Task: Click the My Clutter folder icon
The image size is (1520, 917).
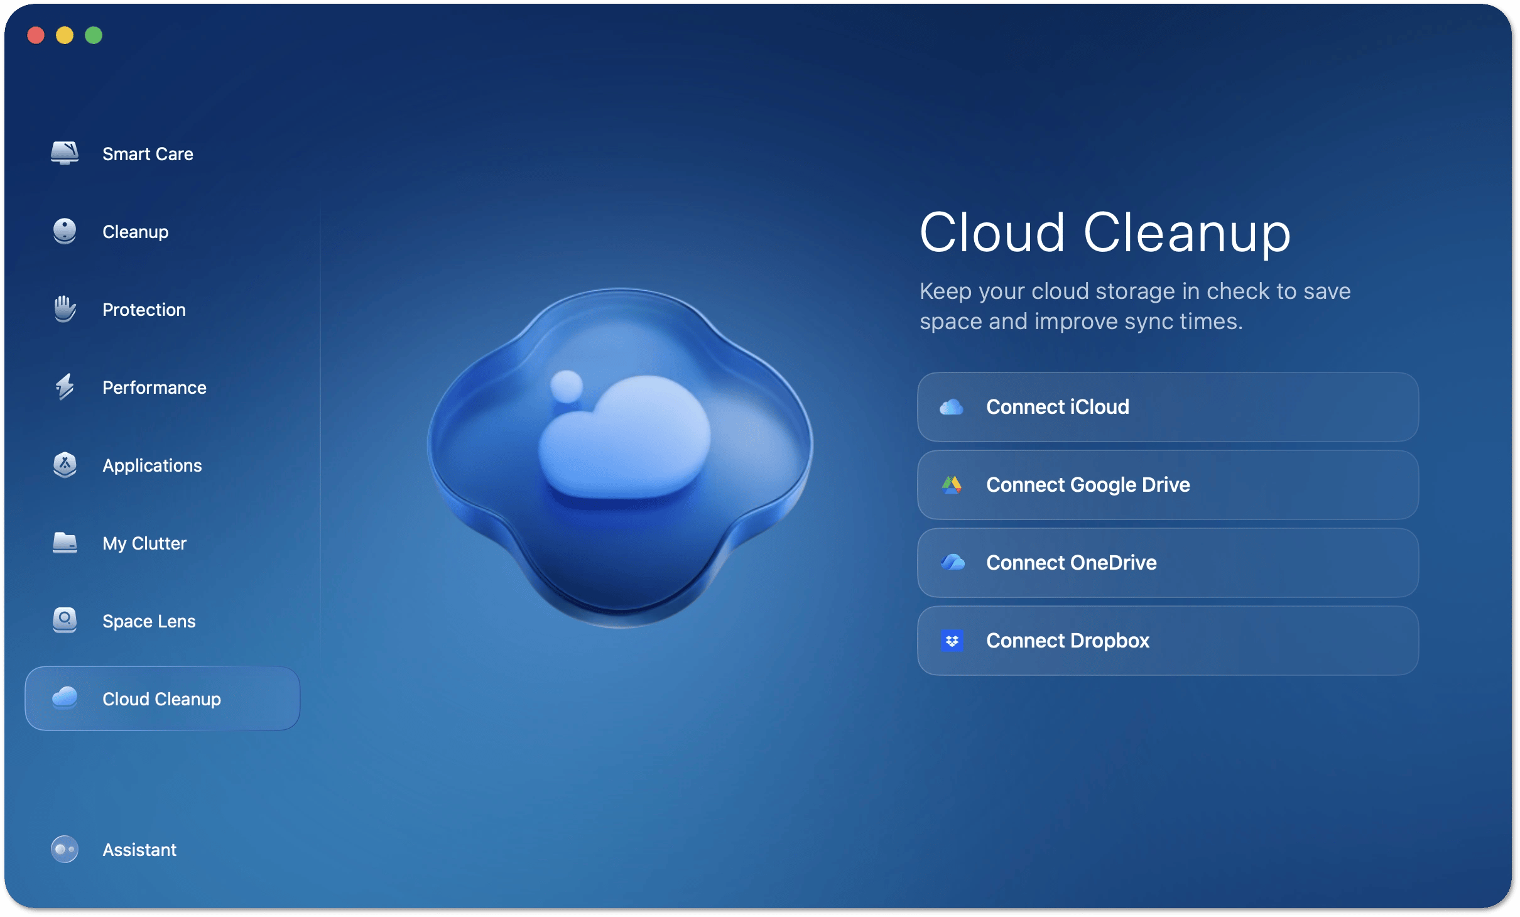Action: click(x=65, y=543)
